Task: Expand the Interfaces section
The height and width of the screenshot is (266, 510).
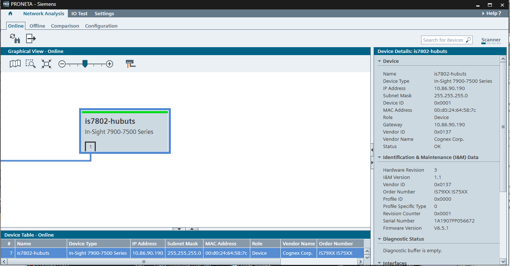Action: (380, 263)
